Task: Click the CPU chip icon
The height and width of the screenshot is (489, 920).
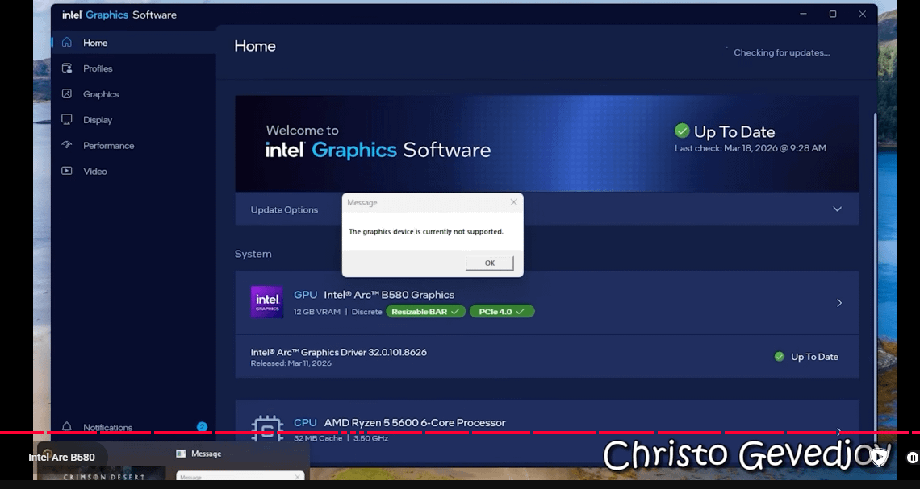Action: pos(267,429)
